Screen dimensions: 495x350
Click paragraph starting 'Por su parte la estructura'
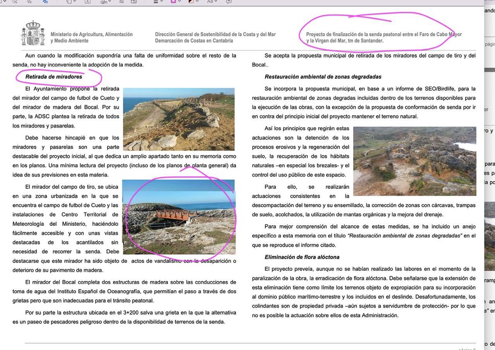[x=125, y=318]
